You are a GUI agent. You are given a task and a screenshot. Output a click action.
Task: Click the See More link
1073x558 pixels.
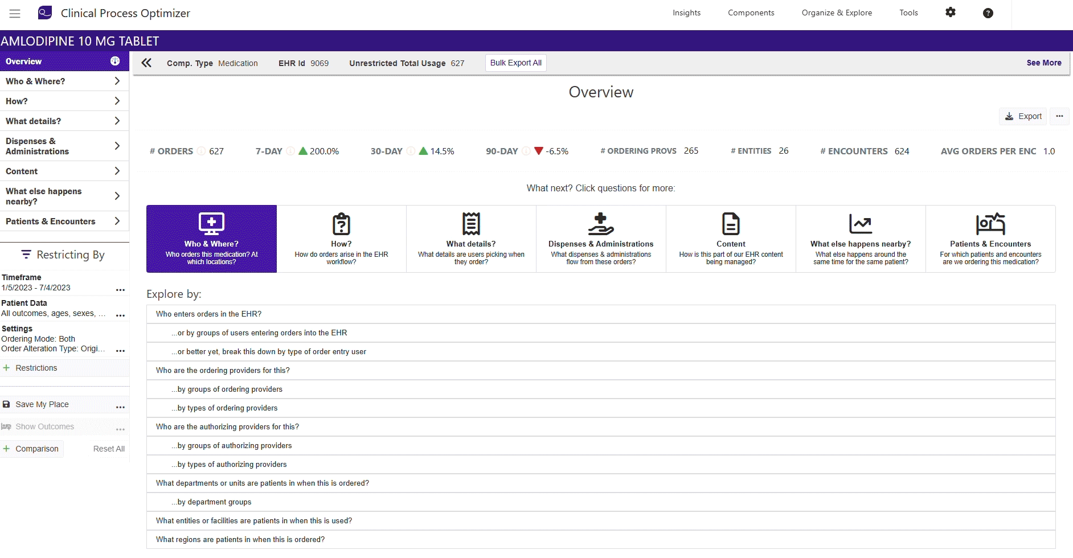(1043, 63)
